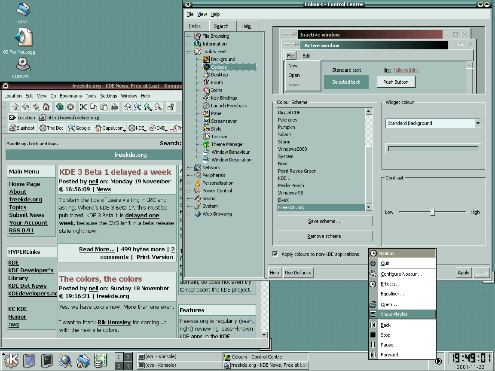
Task: Expand the Peripherals tree node
Action: point(188,175)
